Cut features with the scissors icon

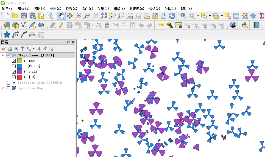(116, 25)
